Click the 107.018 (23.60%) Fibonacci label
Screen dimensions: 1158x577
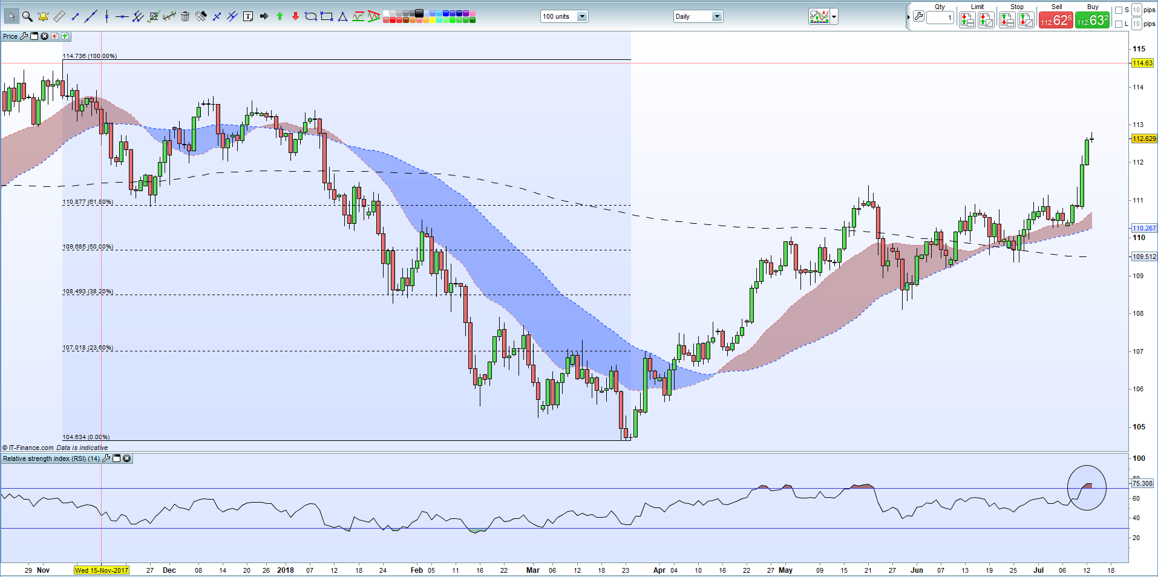pos(88,348)
